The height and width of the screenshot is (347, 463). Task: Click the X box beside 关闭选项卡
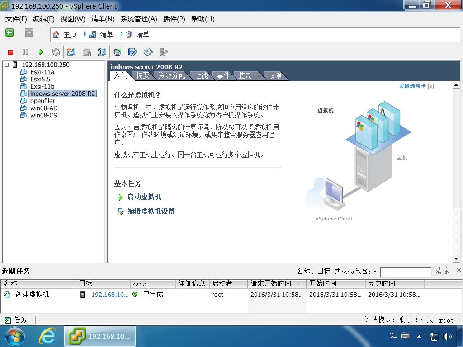(x=431, y=86)
